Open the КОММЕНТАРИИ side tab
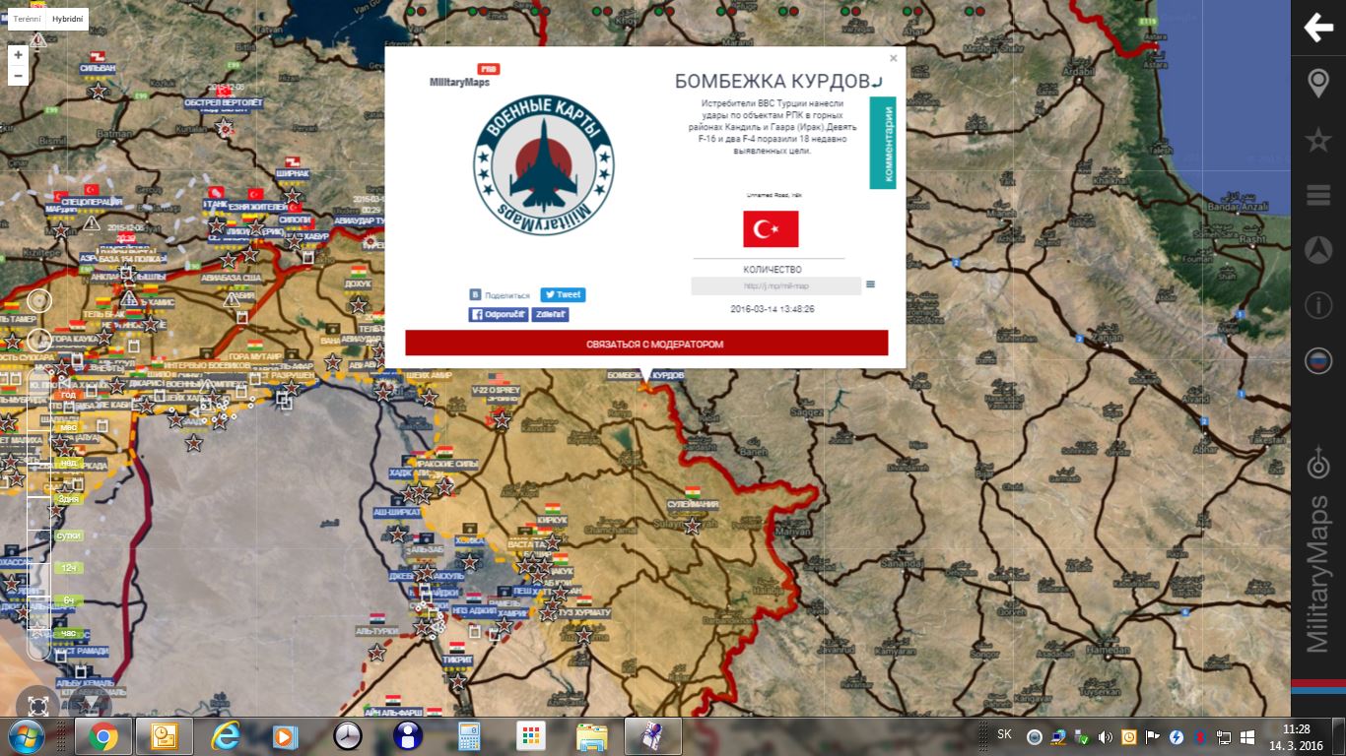The height and width of the screenshot is (756, 1346). click(883, 143)
